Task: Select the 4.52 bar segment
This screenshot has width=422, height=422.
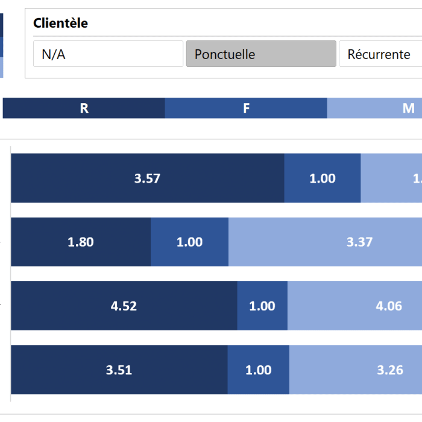Action: (x=124, y=306)
